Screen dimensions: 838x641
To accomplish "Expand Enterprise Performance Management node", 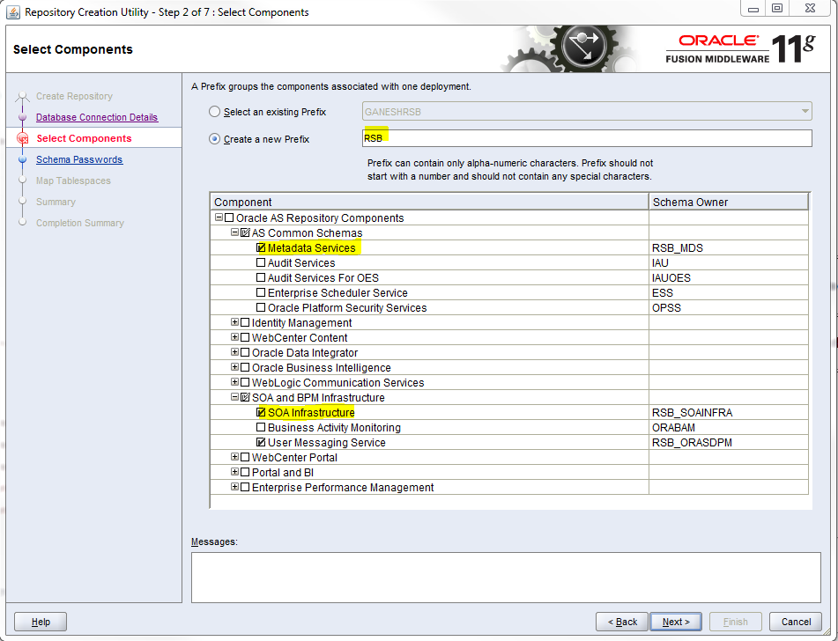I will pyautogui.click(x=234, y=487).
